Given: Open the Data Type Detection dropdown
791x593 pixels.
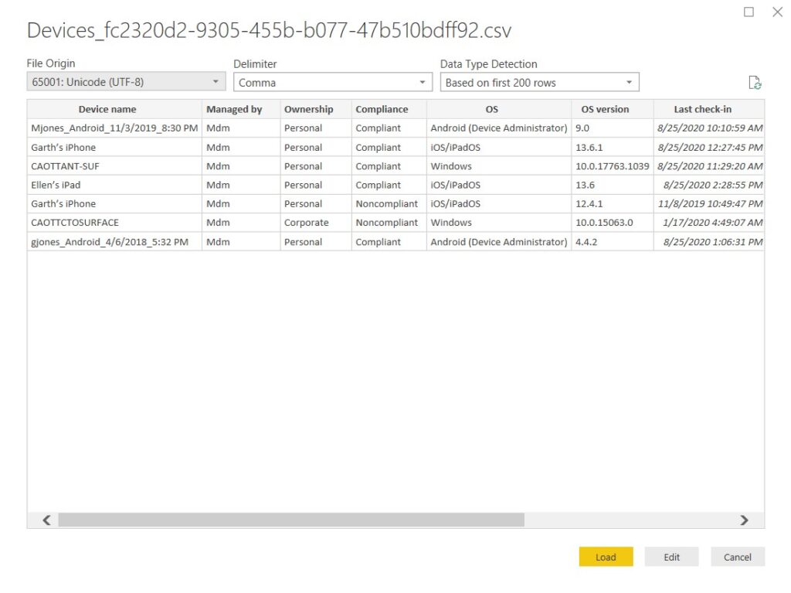Looking at the screenshot, I should [x=539, y=83].
